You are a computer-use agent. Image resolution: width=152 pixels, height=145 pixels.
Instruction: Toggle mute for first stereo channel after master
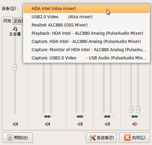click(x=47, y=124)
